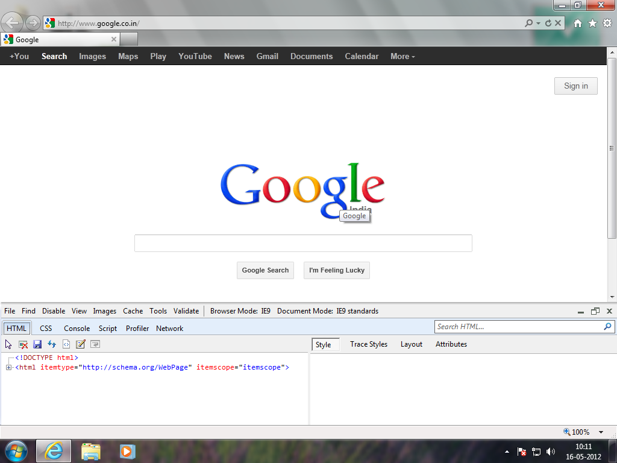Open favorites with the star icon
Screen dimensions: 617x463
(593, 24)
